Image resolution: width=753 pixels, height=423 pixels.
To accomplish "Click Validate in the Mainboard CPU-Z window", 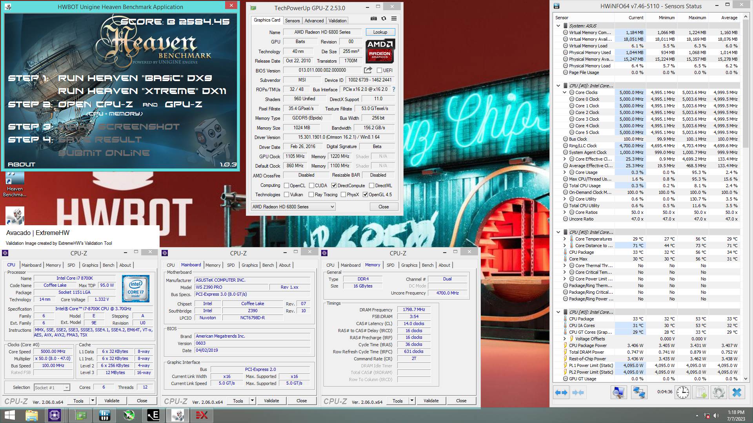I will (271, 401).
